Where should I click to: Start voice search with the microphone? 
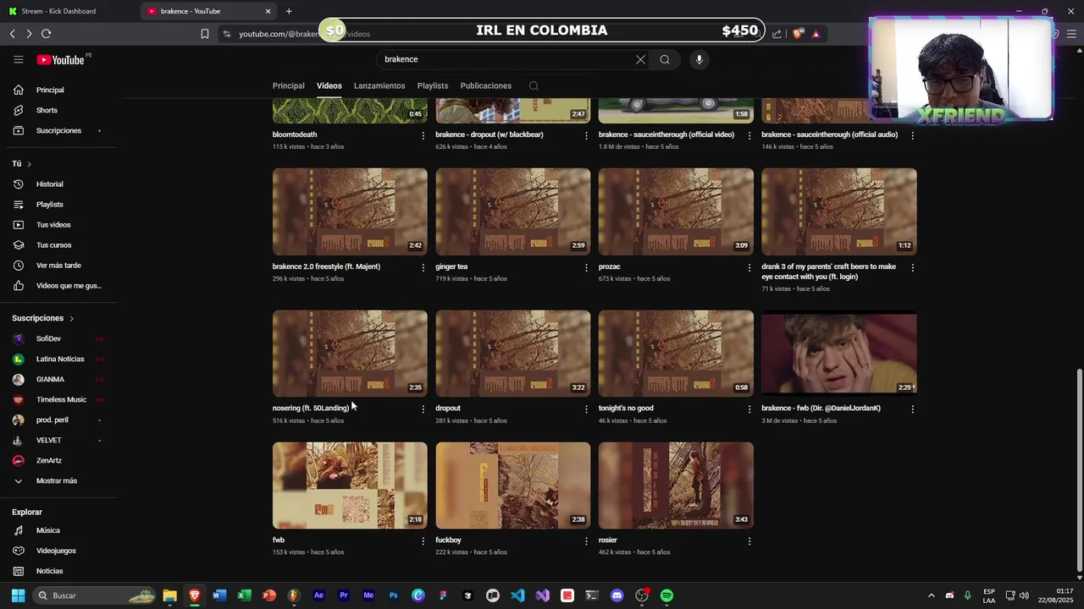[x=699, y=59]
